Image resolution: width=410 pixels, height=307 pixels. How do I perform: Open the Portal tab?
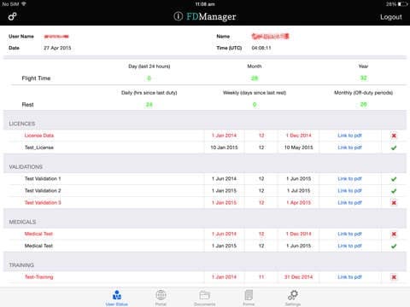161,298
